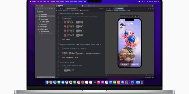Pin the canvas preview
189x94 pixels.
[106, 75]
